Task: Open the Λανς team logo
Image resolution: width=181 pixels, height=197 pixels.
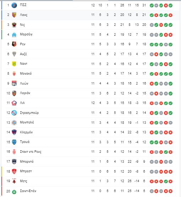Action: (x=14, y=15)
